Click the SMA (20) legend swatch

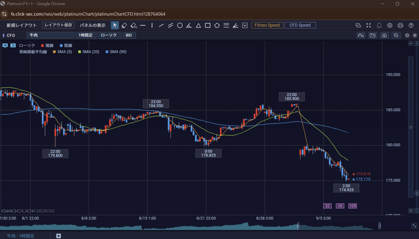coord(79,52)
